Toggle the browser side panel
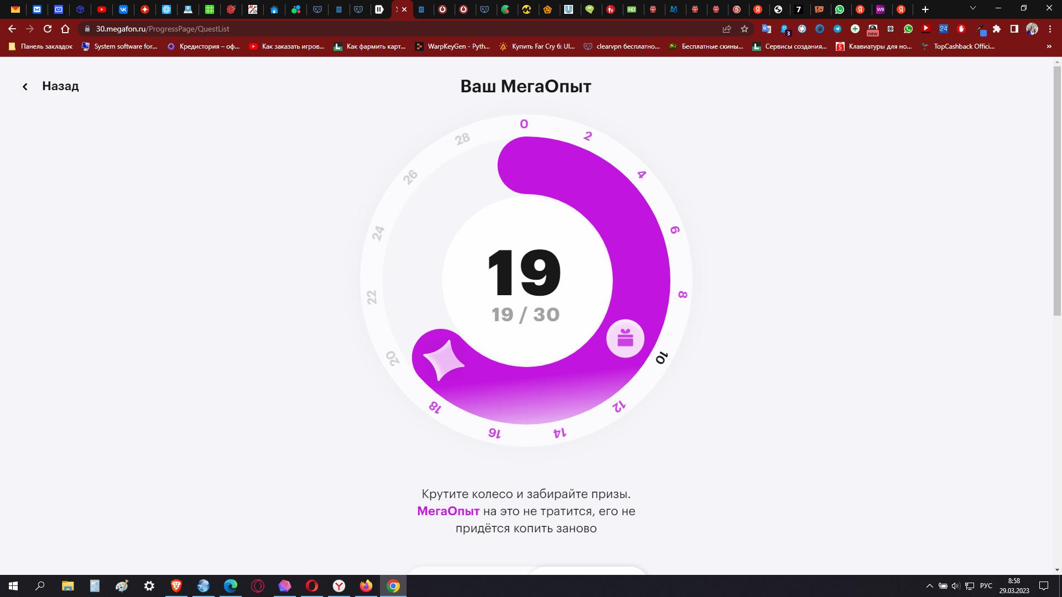Image resolution: width=1062 pixels, height=597 pixels. click(x=1014, y=29)
